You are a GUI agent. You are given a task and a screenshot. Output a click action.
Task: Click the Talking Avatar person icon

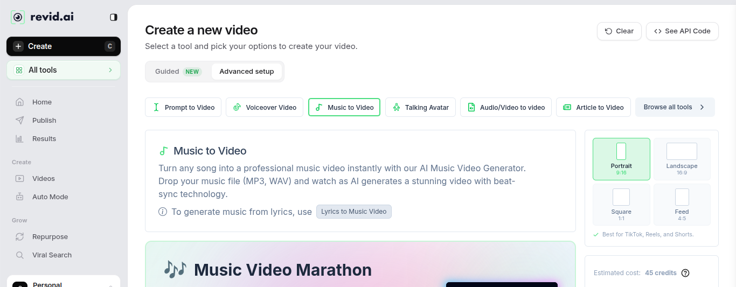tap(397, 107)
